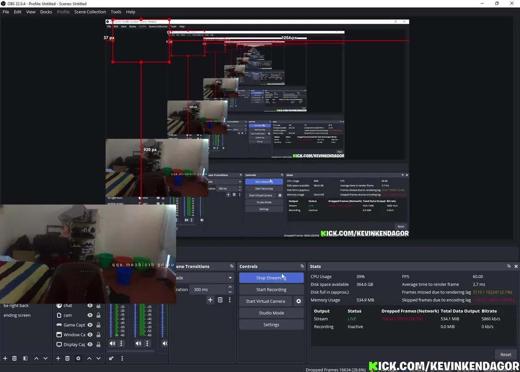Open virtual camera settings gear
The image size is (520, 372).
pyautogui.click(x=298, y=301)
